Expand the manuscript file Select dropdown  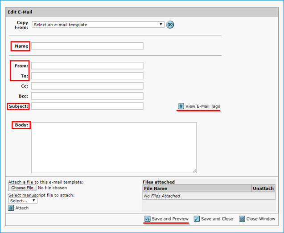23,200
